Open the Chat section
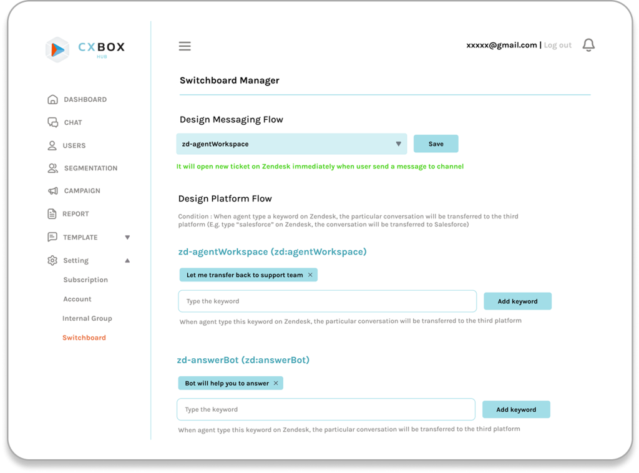The image size is (639, 473). point(73,123)
